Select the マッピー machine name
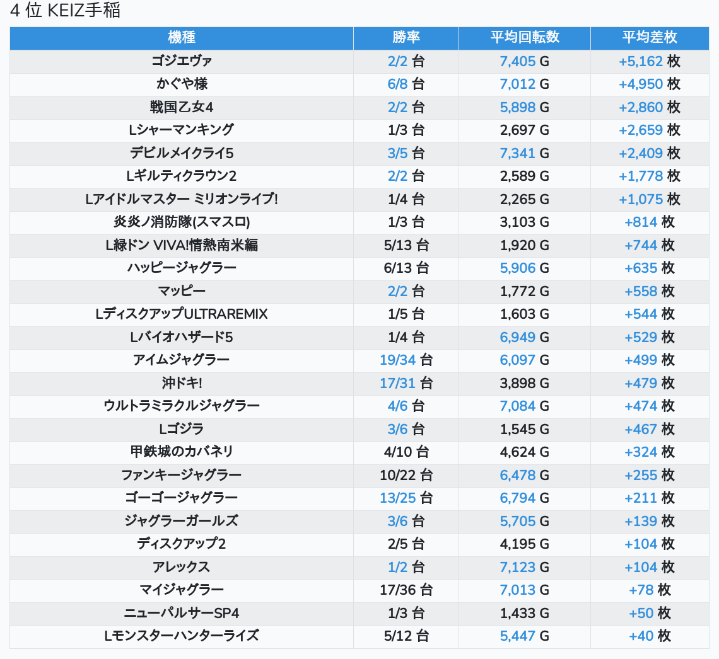Viewport: 719px width, 659px height. [182, 291]
